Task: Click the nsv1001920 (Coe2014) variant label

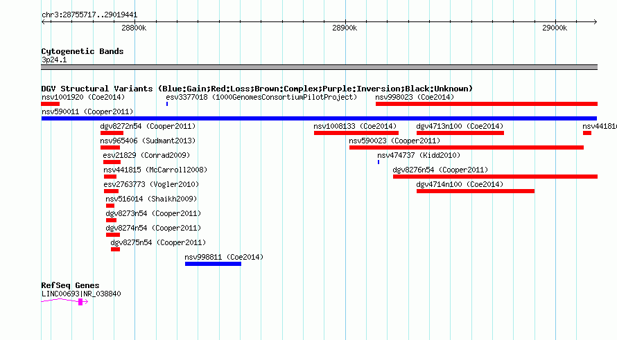Action: [x=83, y=97]
